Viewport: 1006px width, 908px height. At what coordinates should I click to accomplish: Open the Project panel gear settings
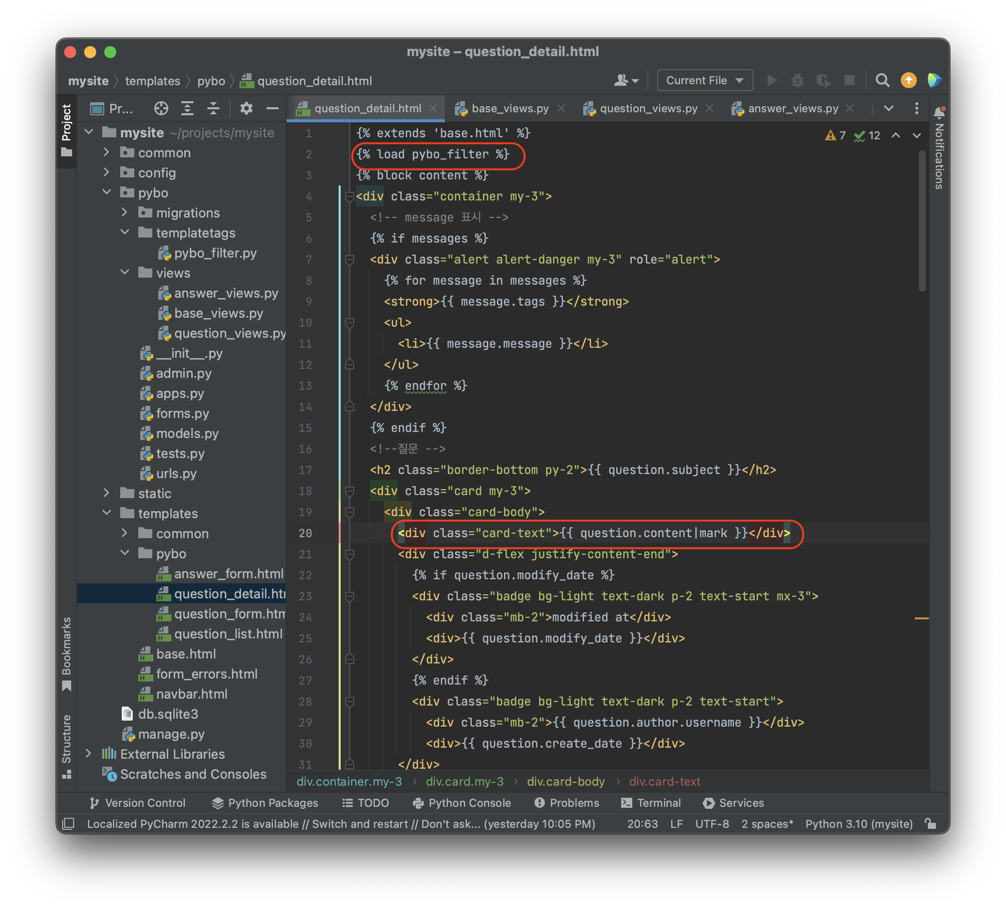tap(246, 108)
